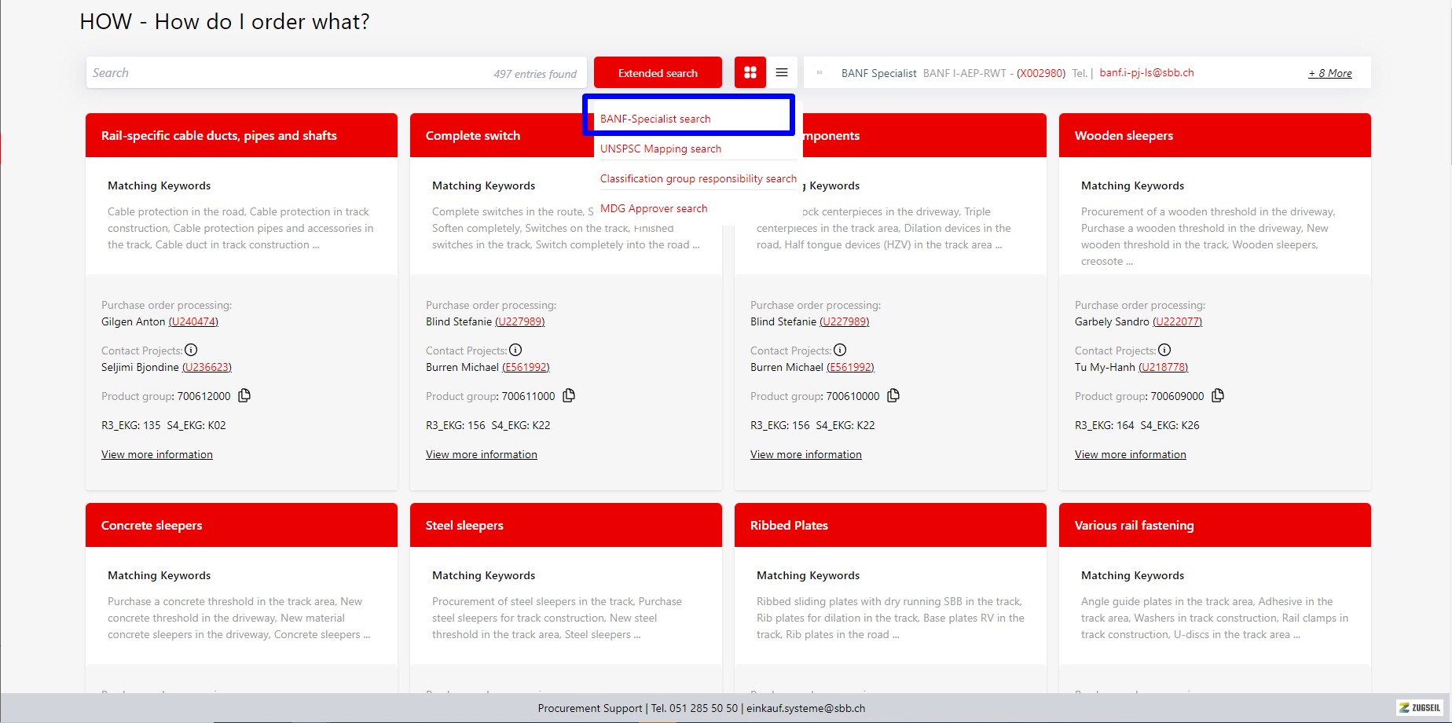The image size is (1452, 723).
Task: Copy product group 700611000
Action: (569, 395)
